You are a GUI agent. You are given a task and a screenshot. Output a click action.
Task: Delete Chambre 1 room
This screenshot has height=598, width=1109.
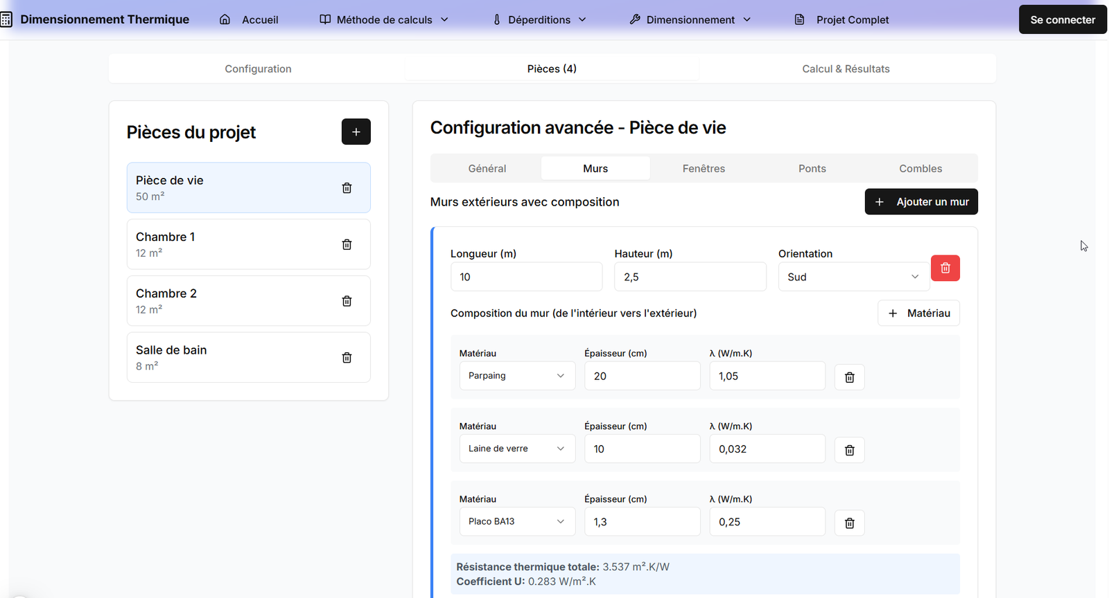[347, 244]
